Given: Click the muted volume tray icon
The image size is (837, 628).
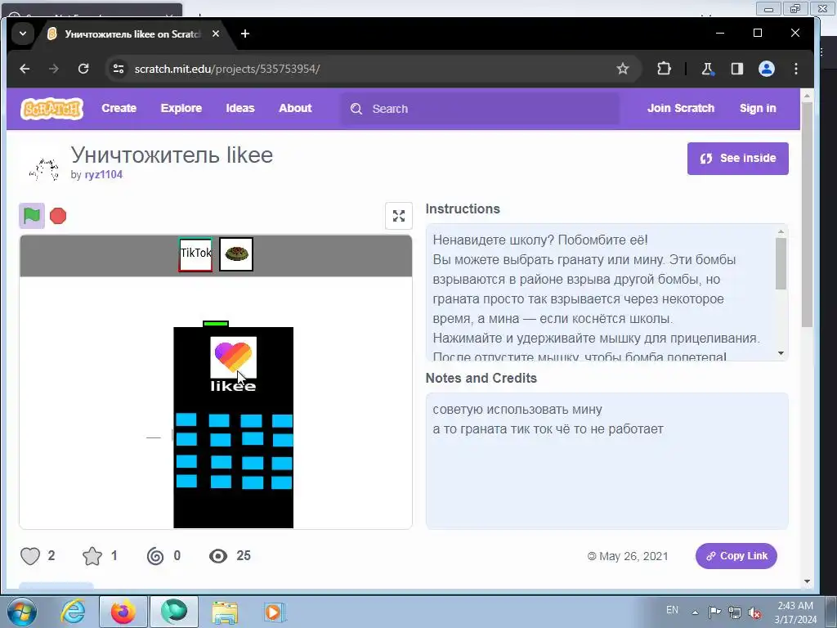Looking at the screenshot, I should pyautogui.click(x=754, y=612).
